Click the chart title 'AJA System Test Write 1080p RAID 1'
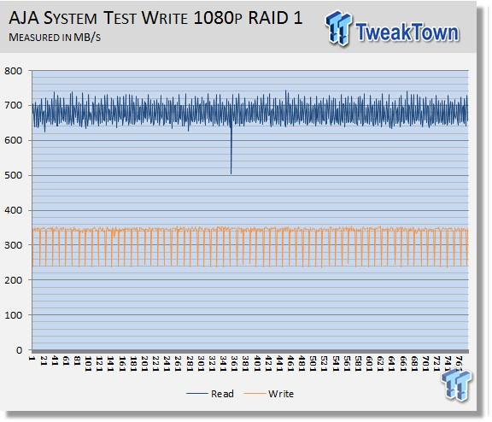Image resolution: width=492 pixels, height=422 pixels. pyautogui.click(x=155, y=18)
